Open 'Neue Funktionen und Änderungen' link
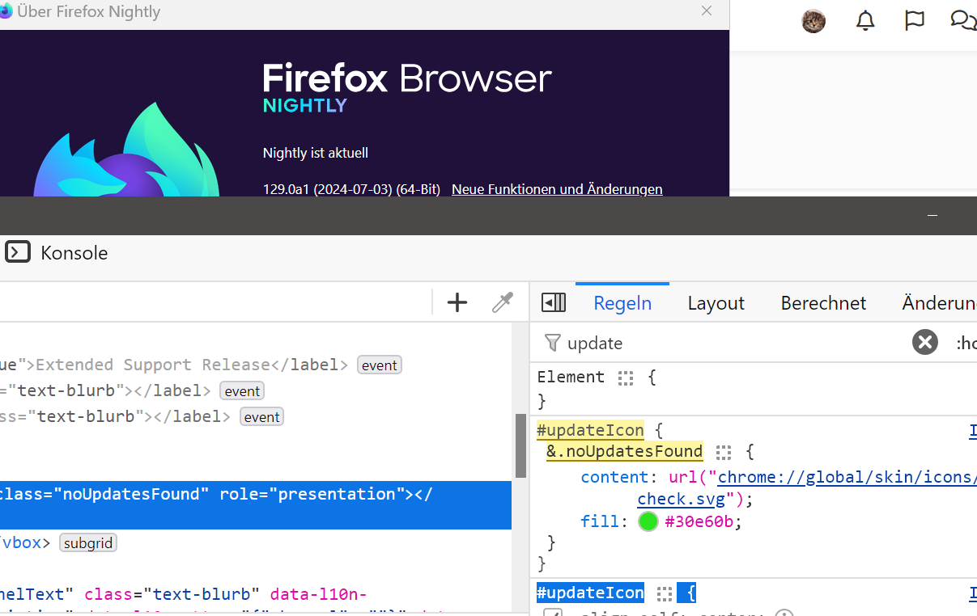 coord(557,189)
